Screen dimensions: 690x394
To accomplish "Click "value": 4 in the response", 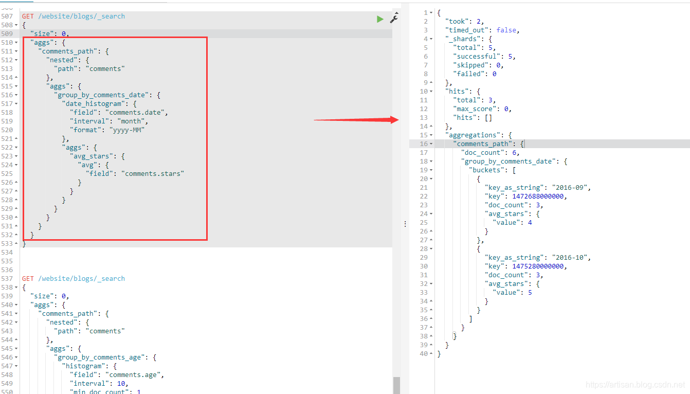I will 513,222.
